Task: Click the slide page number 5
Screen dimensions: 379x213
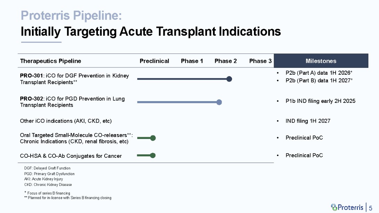Action: point(371,207)
